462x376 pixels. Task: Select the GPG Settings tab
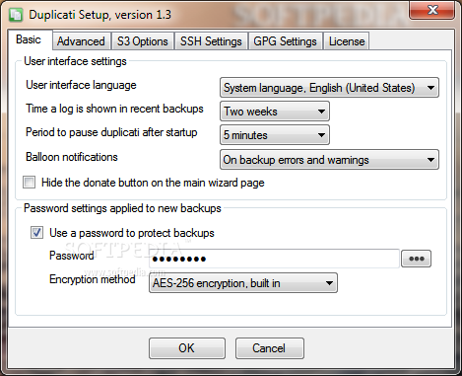click(285, 41)
